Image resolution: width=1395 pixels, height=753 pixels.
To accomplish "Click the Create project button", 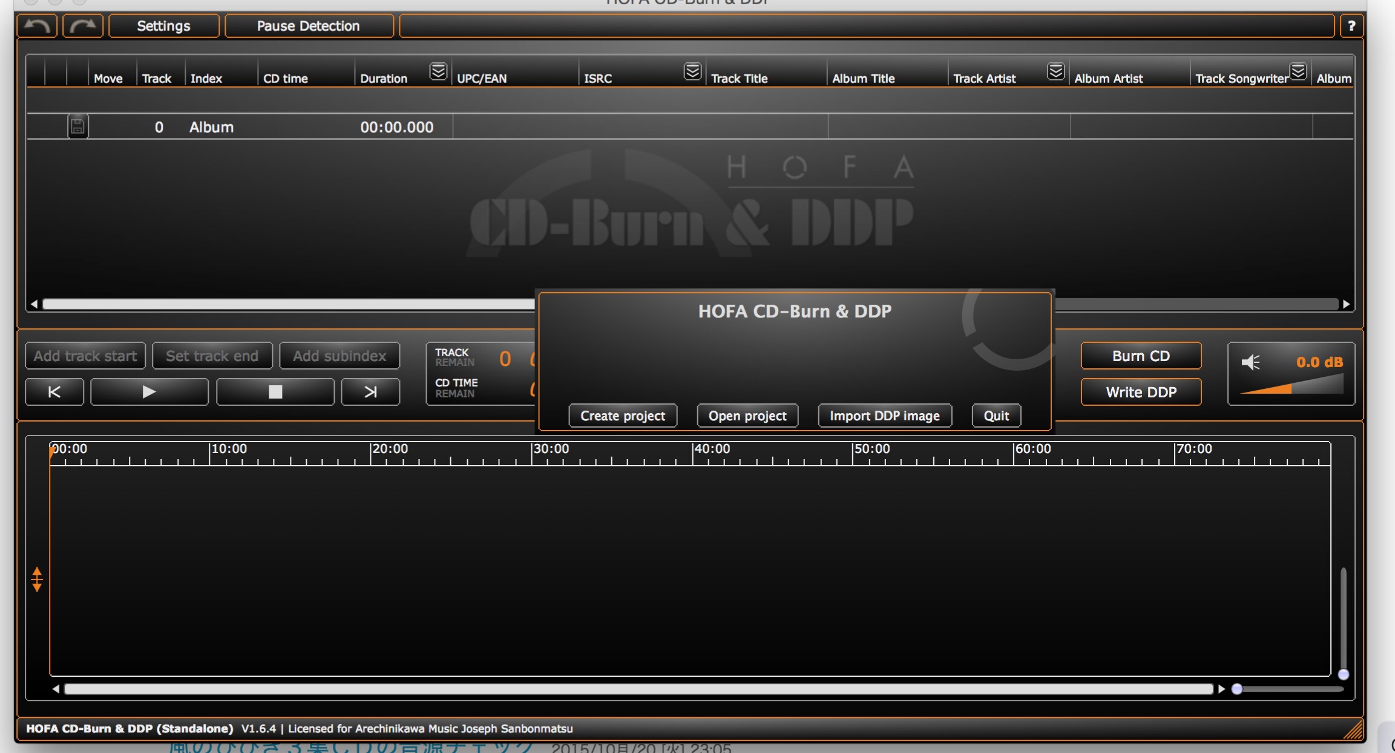I will [x=622, y=416].
